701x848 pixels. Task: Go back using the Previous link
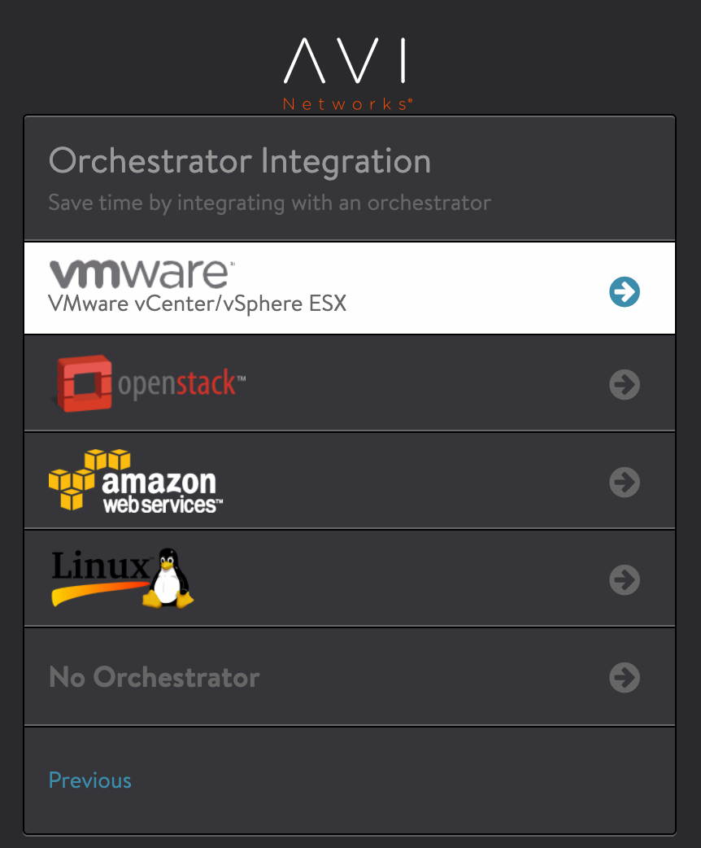tap(89, 780)
